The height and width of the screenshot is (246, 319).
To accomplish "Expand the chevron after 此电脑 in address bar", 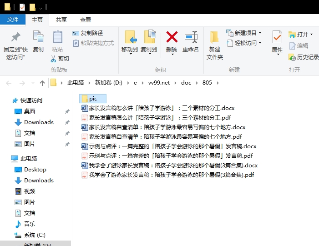I will pyautogui.click(x=89, y=83).
